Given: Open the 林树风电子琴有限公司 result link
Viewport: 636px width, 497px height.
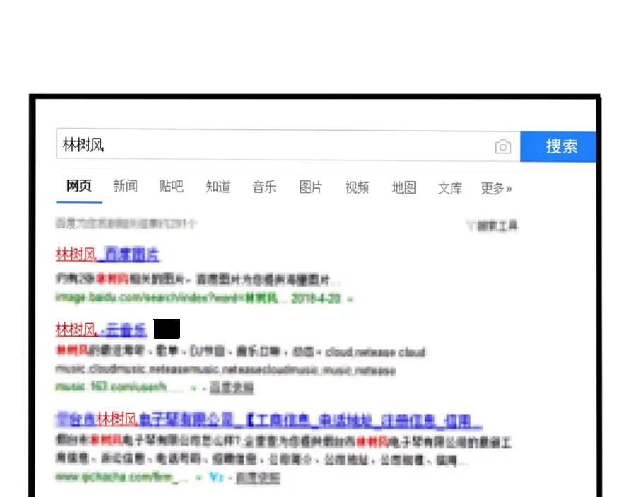Looking at the screenshot, I should tap(269, 420).
